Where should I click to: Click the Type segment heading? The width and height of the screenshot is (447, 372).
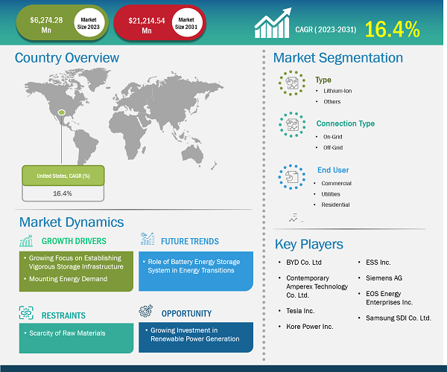click(x=323, y=80)
